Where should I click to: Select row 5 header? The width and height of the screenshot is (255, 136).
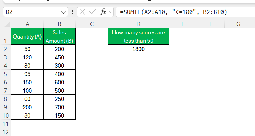tap(6, 74)
